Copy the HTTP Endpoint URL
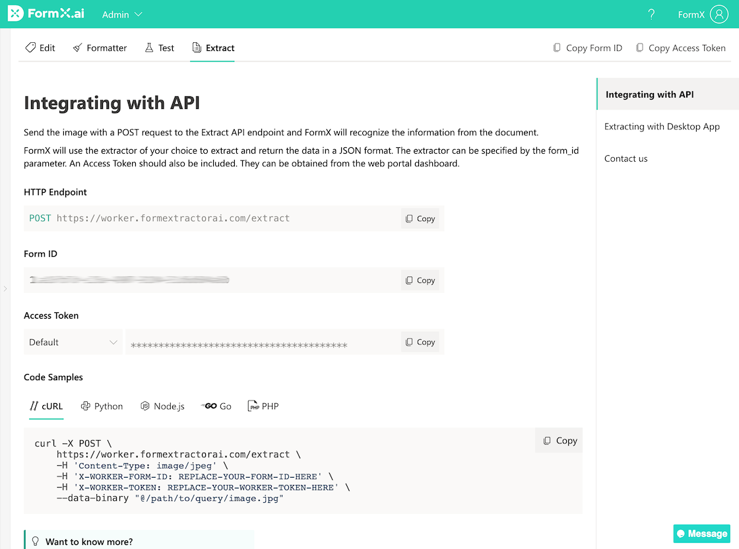 [420, 218]
